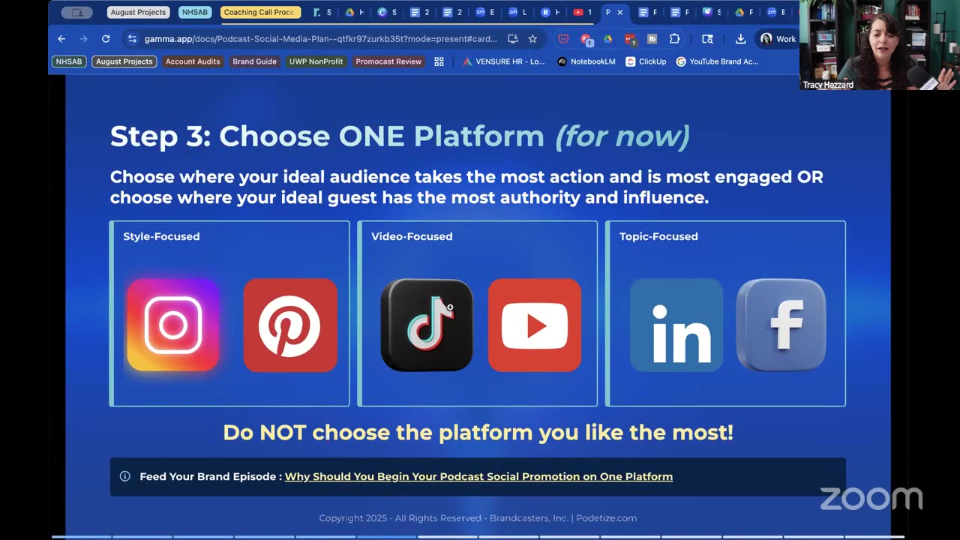Viewport: 960px width, 540px height.
Task: Open the VENSURE HR bookmark
Action: coord(504,61)
